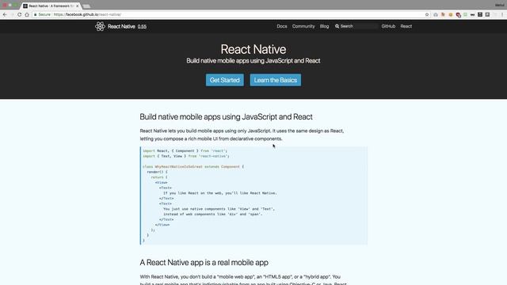Click the "class WhyReactNativeIsSoGreat" code line

[193, 167]
